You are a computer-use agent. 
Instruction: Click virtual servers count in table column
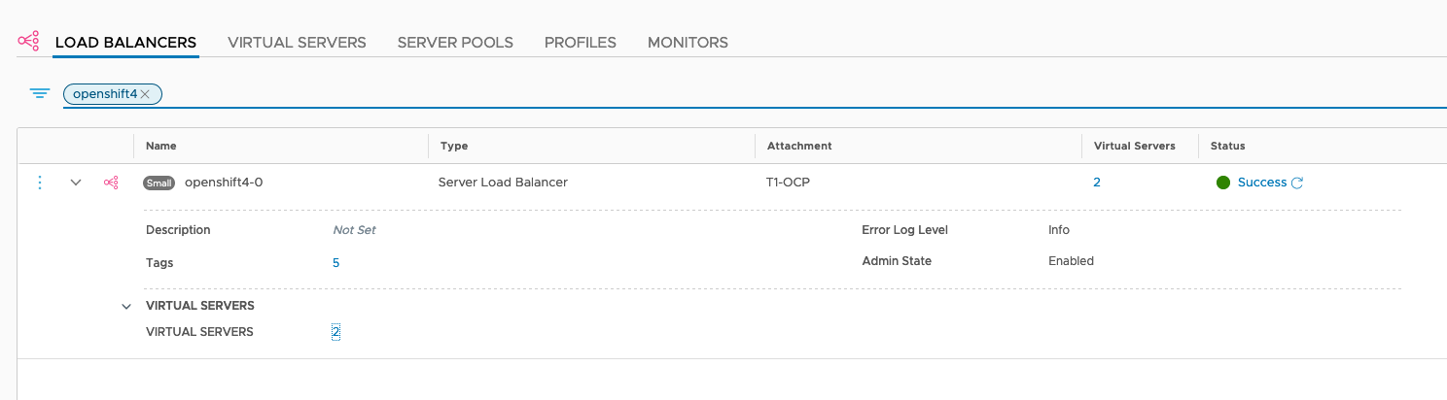1097,183
